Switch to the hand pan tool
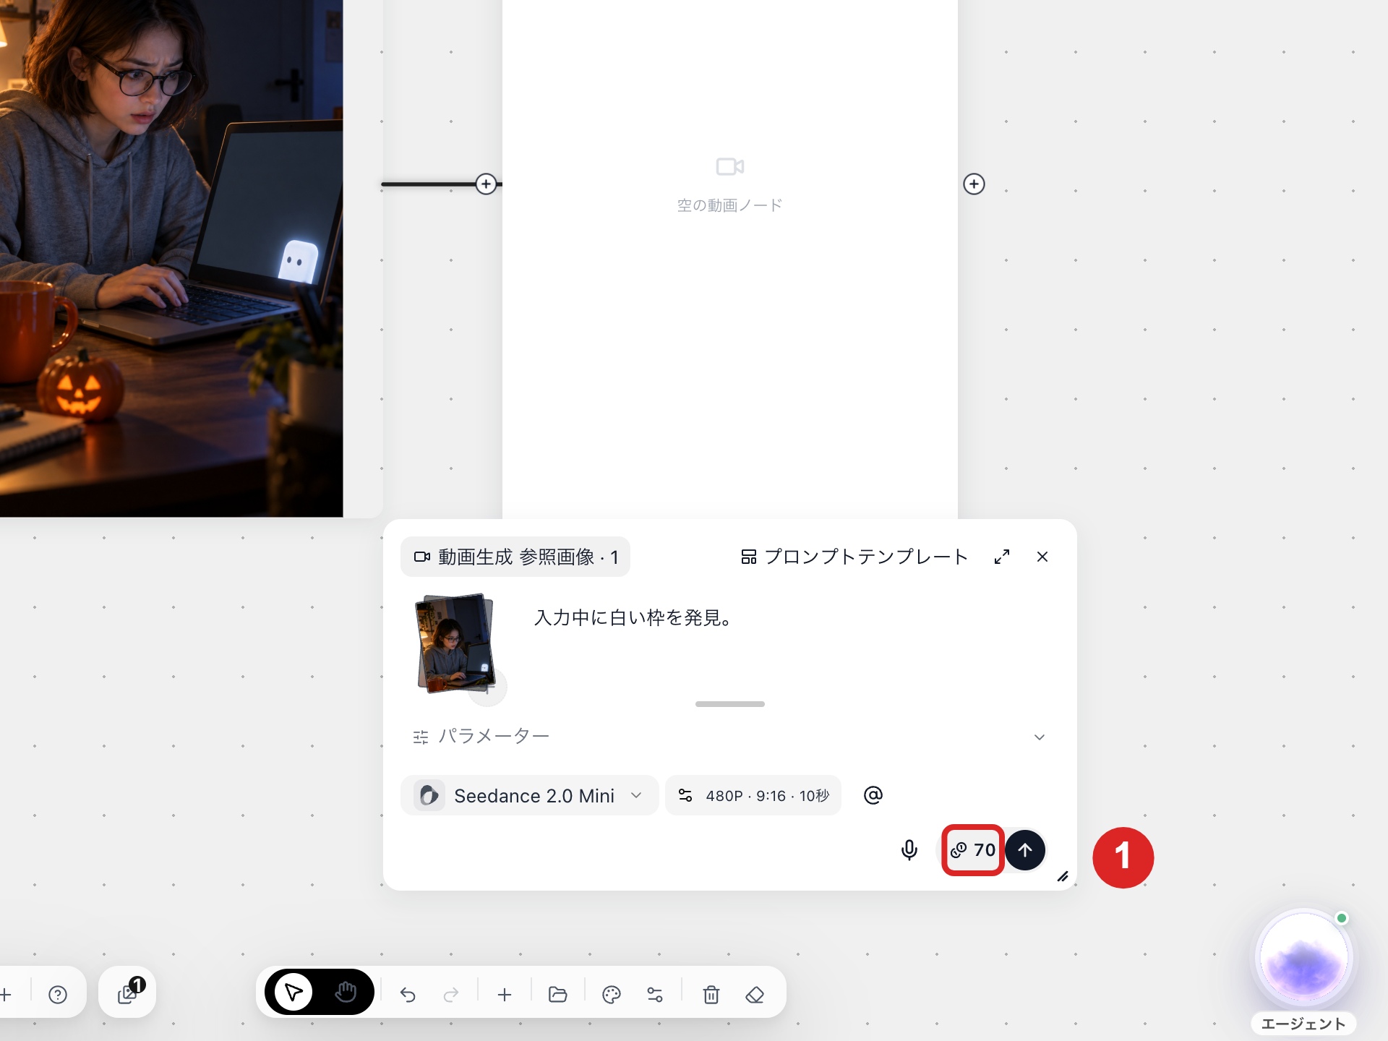 click(x=346, y=992)
